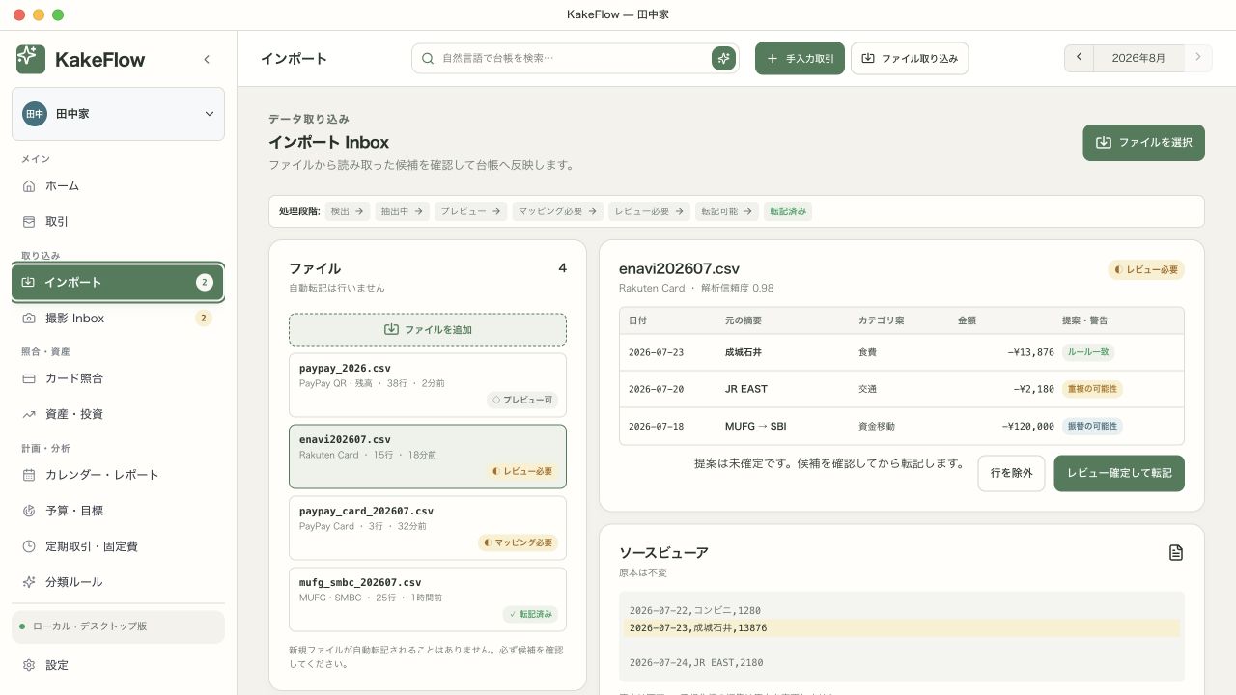
Task: Click the 転記可能 stage chip
Action: 727,210
